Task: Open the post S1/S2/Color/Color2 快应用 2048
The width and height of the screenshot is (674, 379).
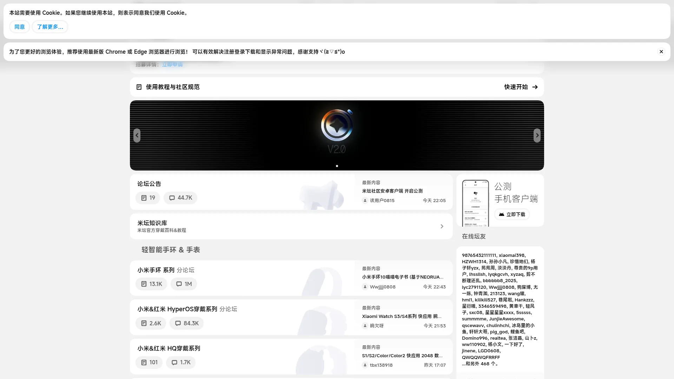Action: [x=402, y=355]
